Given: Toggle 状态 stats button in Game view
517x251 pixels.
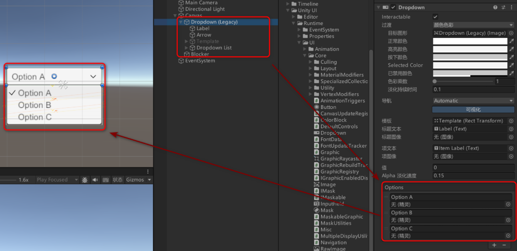Looking at the screenshot, I should pos(118,180).
